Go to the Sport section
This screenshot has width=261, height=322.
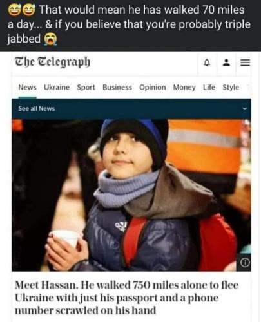click(86, 88)
